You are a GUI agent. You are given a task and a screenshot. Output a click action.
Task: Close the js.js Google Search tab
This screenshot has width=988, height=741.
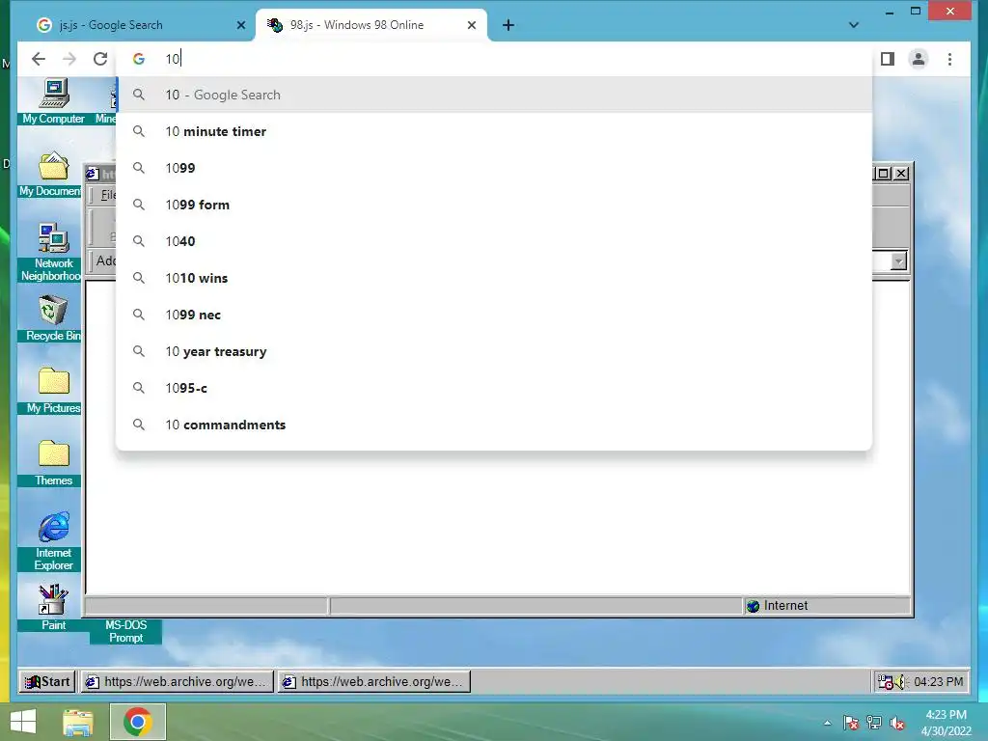240,25
